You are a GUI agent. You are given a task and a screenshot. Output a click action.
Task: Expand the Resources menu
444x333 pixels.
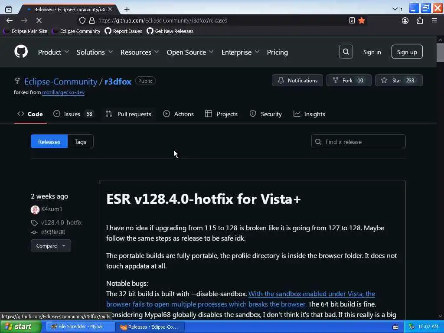click(139, 52)
